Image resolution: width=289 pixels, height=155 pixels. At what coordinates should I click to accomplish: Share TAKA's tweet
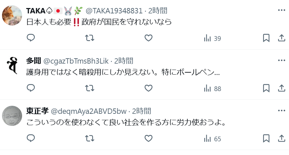click(282, 38)
